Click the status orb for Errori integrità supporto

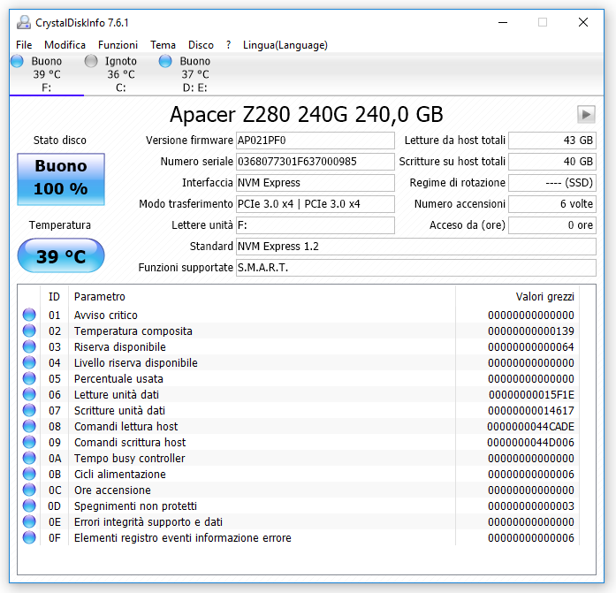coord(29,522)
